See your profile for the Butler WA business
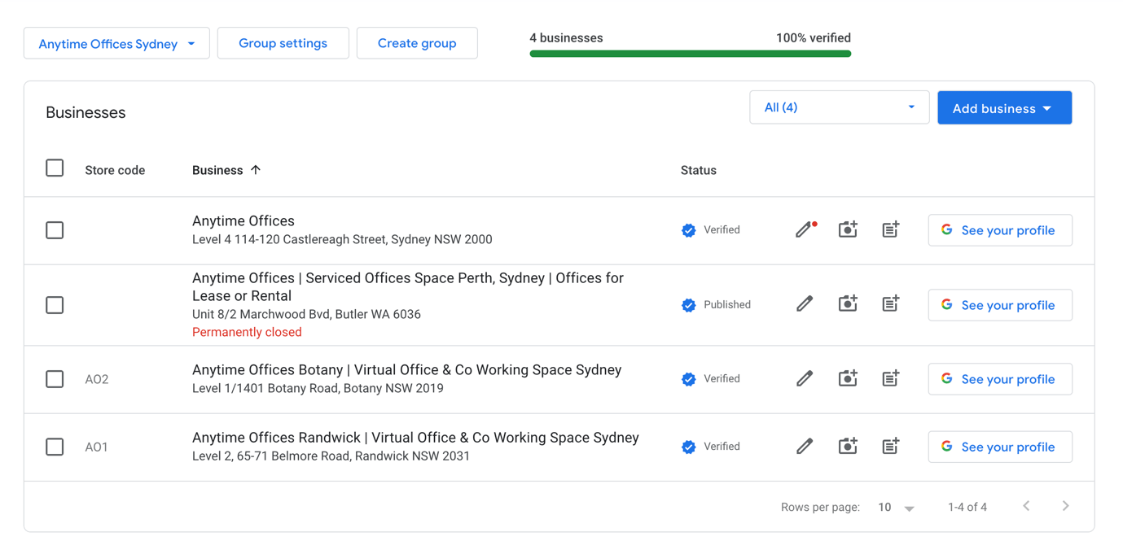This screenshot has width=1123, height=554. tap(1000, 305)
